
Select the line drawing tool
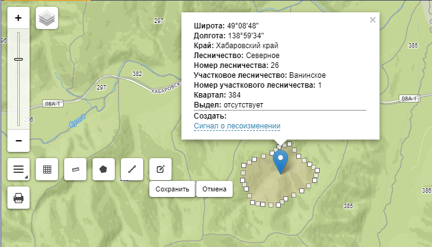pyautogui.click(x=132, y=169)
